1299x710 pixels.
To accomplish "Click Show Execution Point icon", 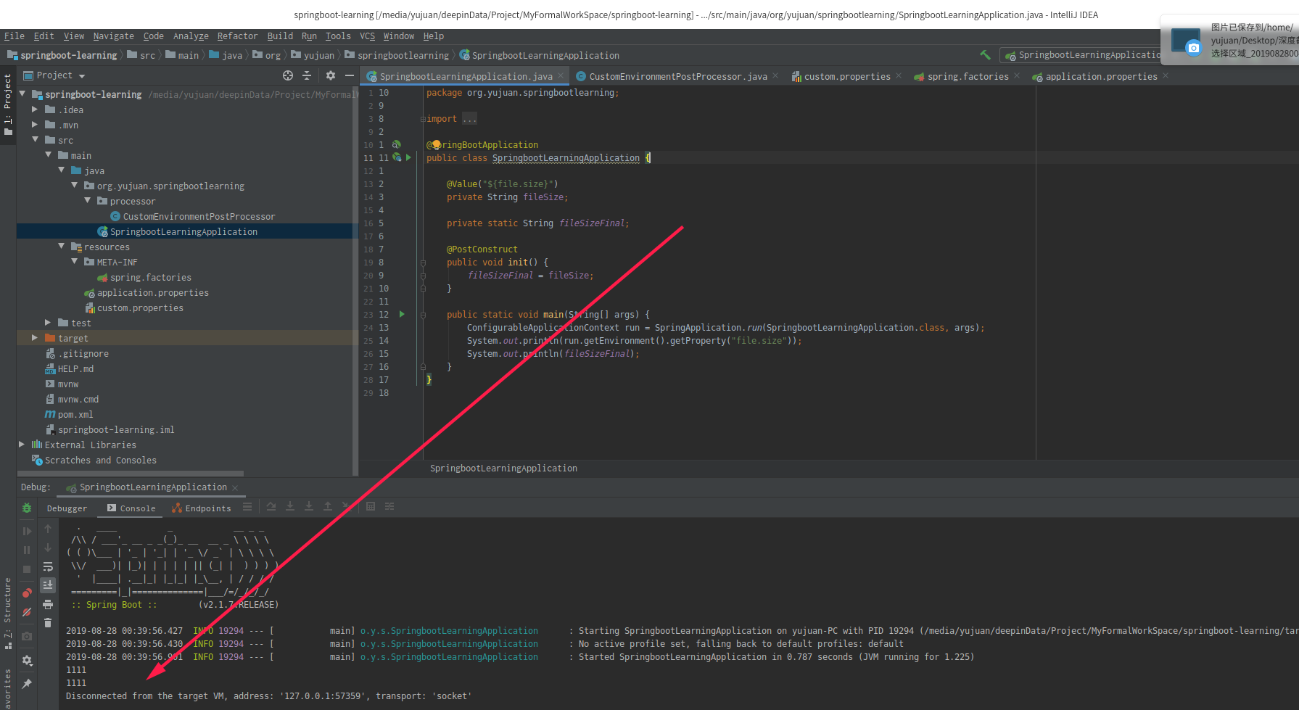I will 247,506.
